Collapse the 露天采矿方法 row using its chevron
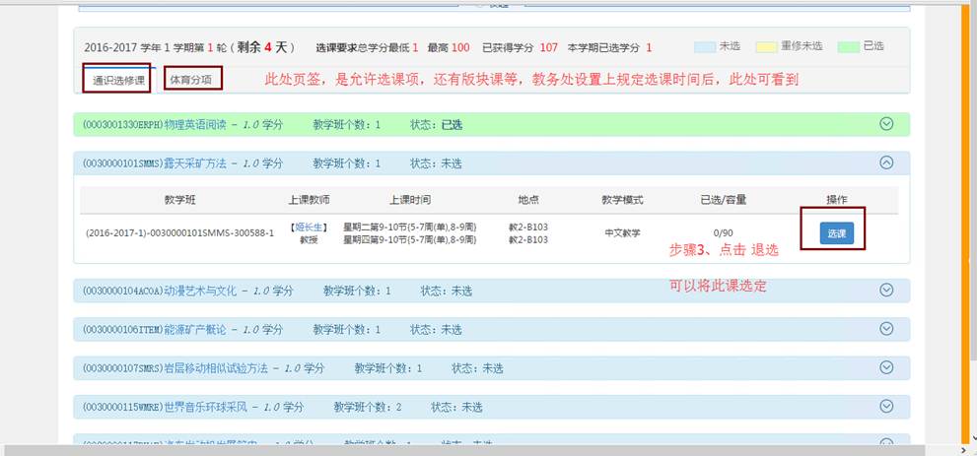This screenshot has height=456, width=977. point(885,163)
